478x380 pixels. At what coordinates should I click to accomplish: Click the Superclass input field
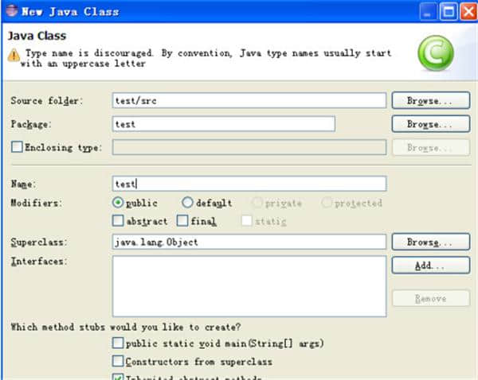249,242
